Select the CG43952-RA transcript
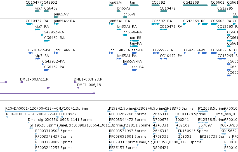The image size is (238, 152). click(x=43, y=35)
